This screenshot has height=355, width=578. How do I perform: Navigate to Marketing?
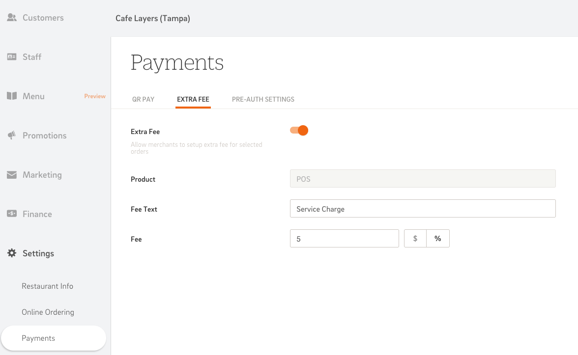(42, 175)
